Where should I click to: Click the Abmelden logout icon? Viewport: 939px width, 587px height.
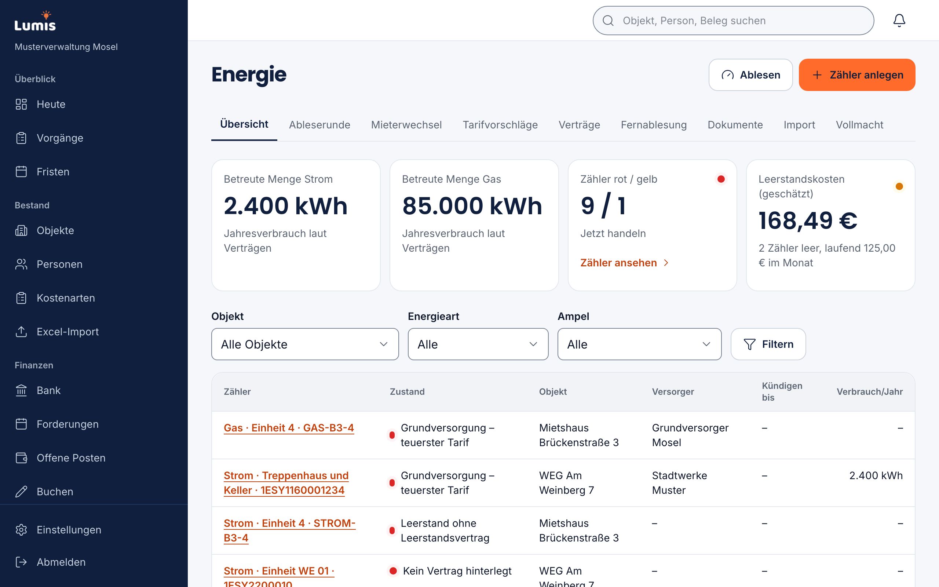point(21,562)
